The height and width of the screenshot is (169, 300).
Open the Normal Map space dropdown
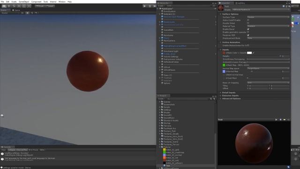point(268,69)
